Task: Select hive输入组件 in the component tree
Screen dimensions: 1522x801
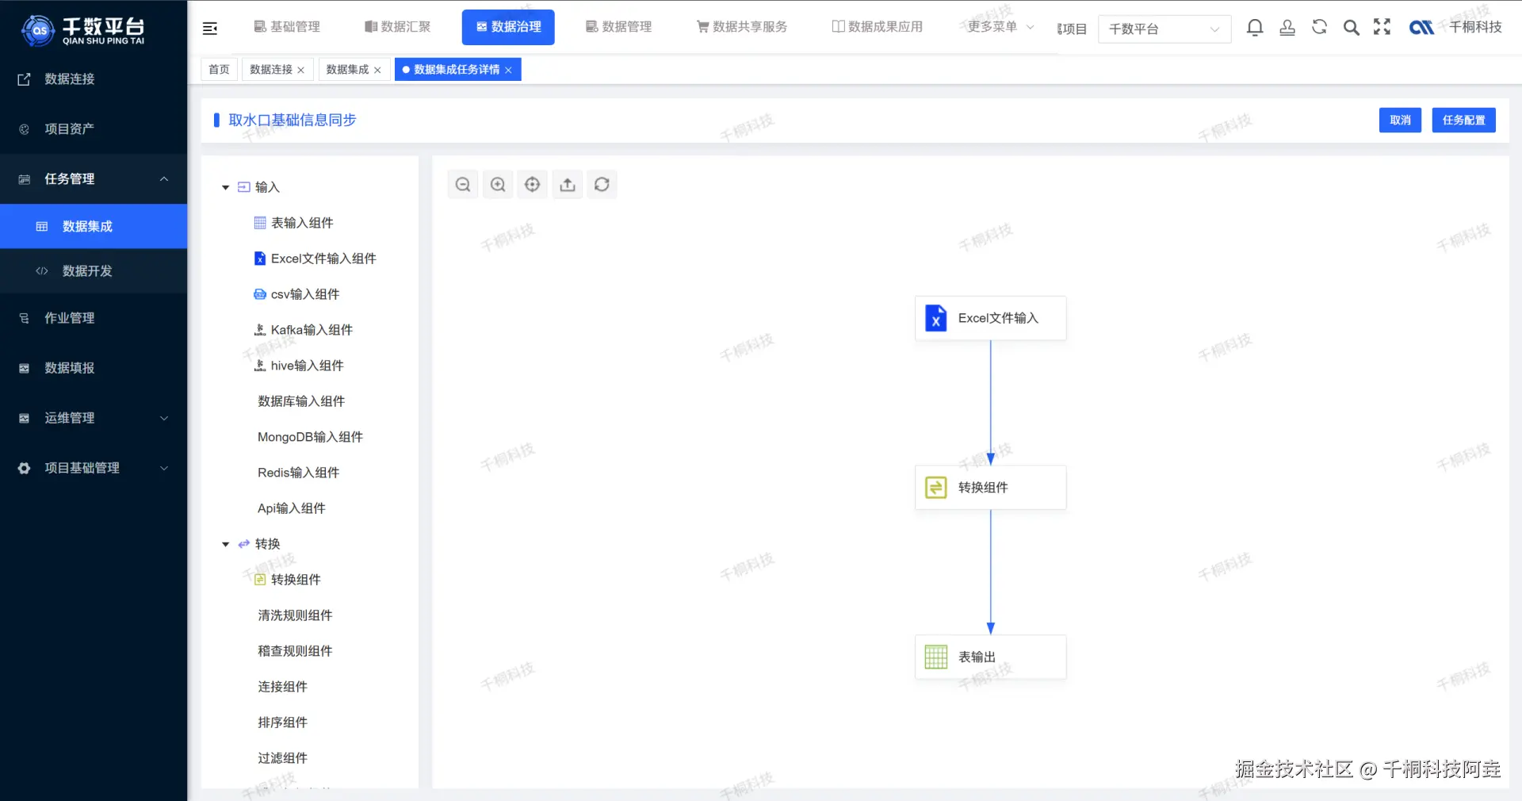Action: [298, 366]
